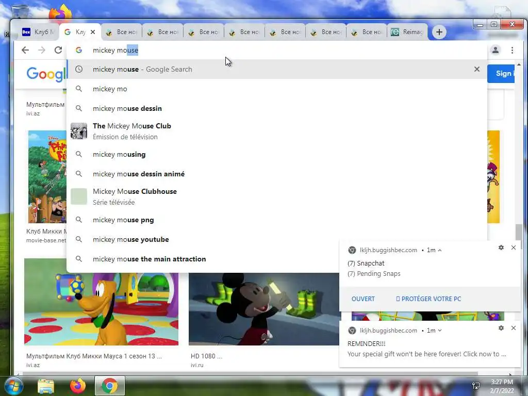Dismiss the Snapchat notification
The image size is (528, 396).
(514, 247)
